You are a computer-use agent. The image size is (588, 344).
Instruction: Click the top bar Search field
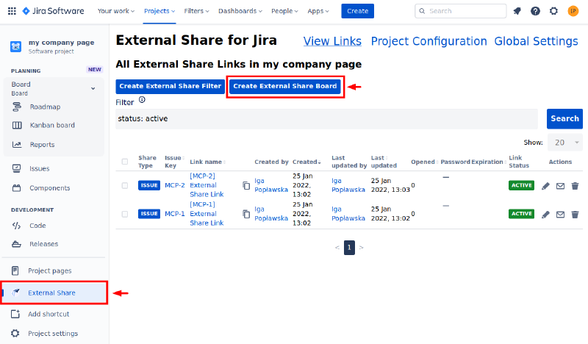(x=461, y=11)
